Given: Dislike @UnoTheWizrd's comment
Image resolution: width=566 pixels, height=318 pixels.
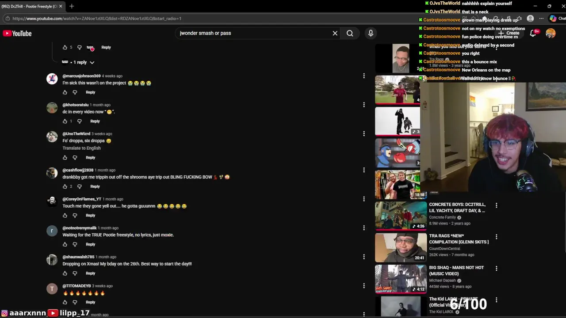Looking at the screenshot, I should (75, 157).
